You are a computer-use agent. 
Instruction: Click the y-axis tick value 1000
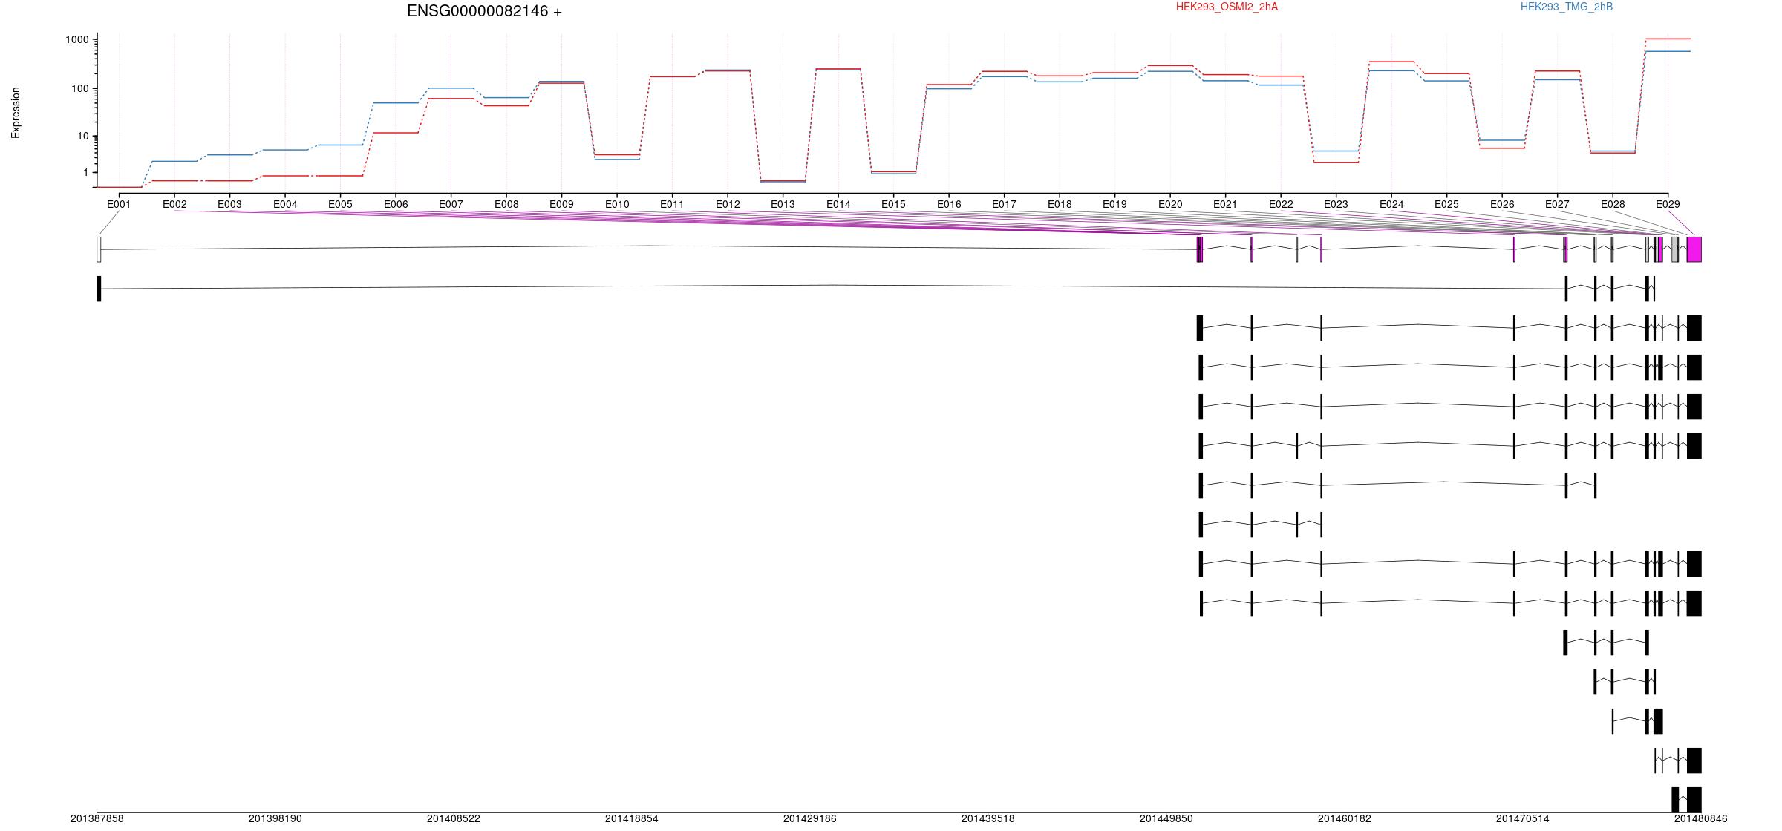pos(77,39)
